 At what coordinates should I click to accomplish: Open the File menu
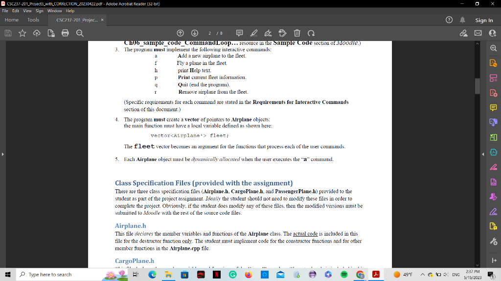(x=5, y=11)
